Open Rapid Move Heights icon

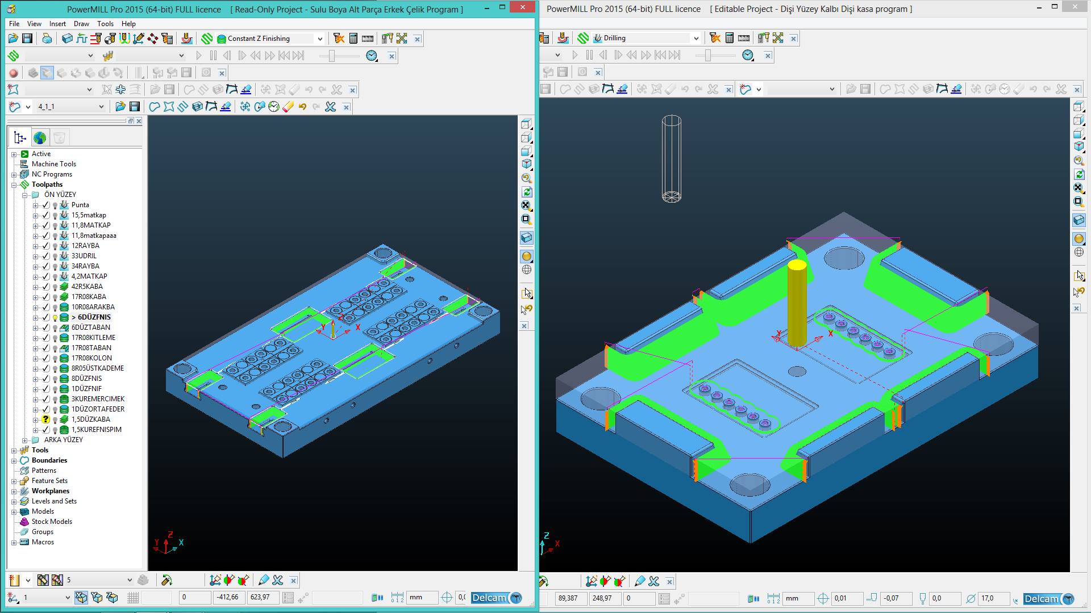96,39
